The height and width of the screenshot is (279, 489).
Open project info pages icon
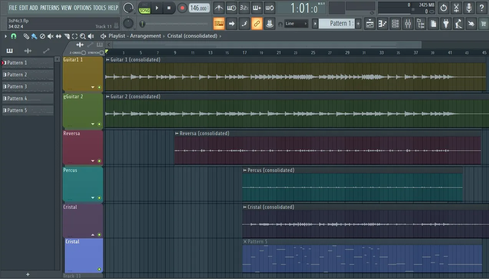(433, 23)
